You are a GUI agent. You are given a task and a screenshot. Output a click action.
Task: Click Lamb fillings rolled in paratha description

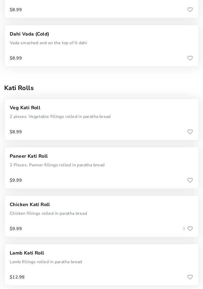pos(46,262)
